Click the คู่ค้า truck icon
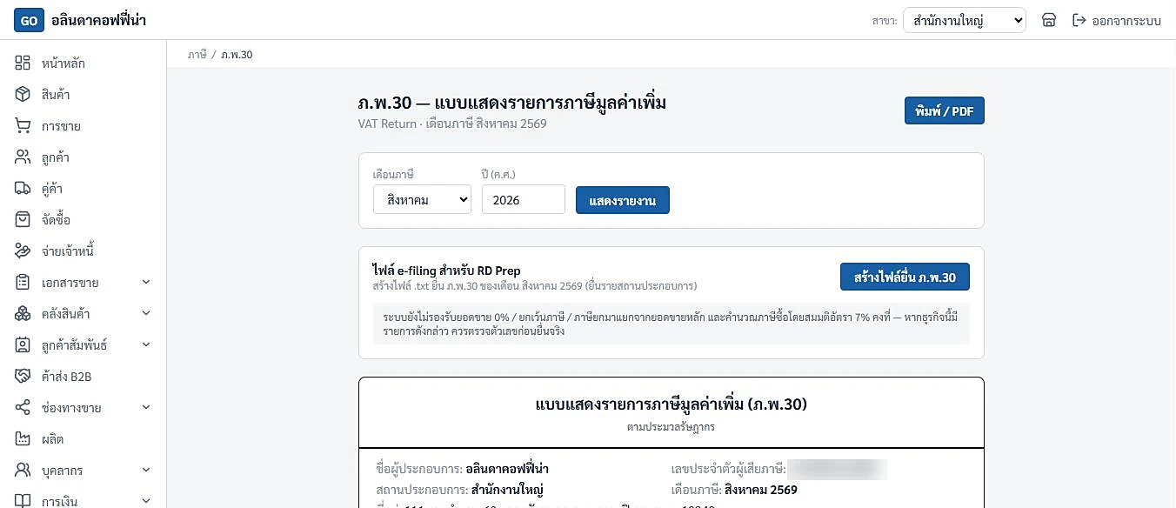 23,189
